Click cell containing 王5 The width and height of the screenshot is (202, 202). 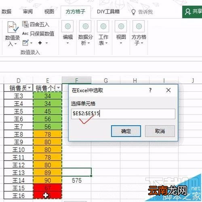coord(19,111)
